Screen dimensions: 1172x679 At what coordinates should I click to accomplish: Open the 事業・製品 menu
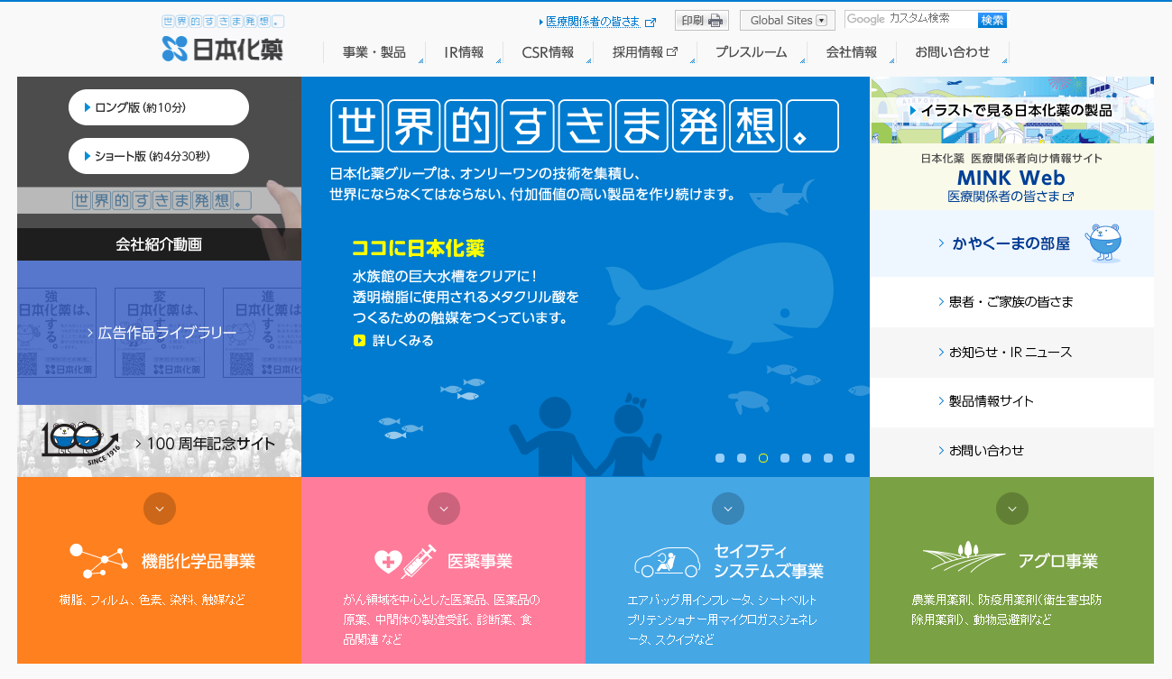(x=374, y=52)
